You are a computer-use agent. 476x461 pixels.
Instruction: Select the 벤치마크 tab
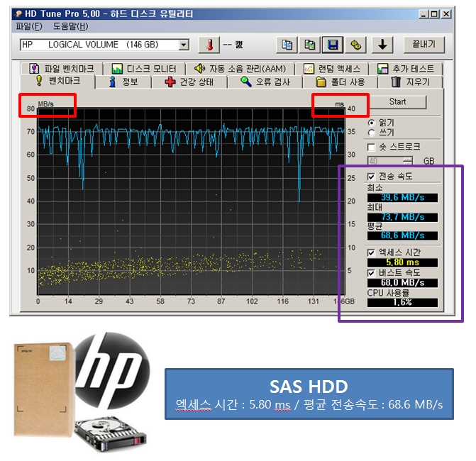click(57, 81)
